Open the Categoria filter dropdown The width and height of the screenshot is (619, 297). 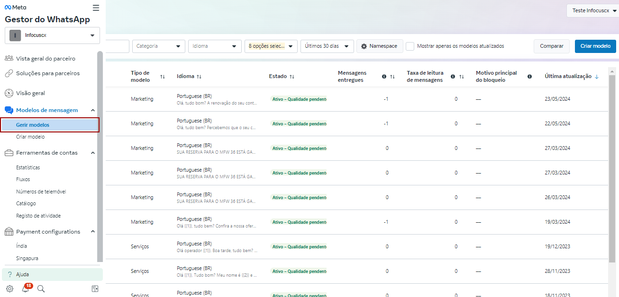(x=158, y=46)
